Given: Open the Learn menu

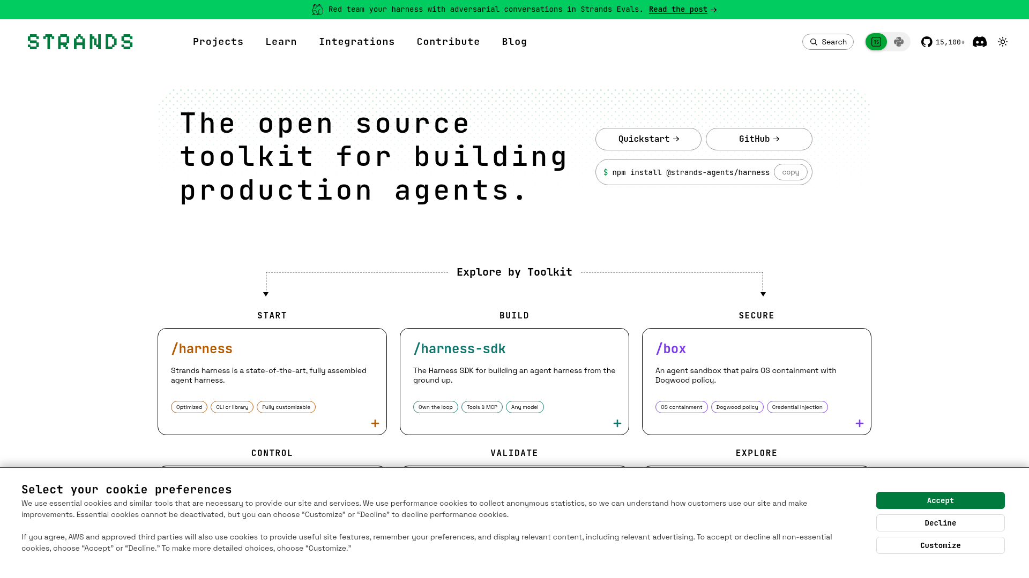Looking at the screenshot, I should tap(281, 42).
